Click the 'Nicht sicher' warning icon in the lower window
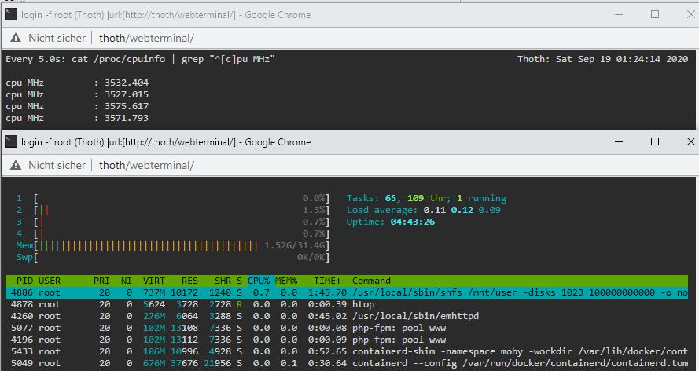The image size is (699, 371). click(16, 165)
